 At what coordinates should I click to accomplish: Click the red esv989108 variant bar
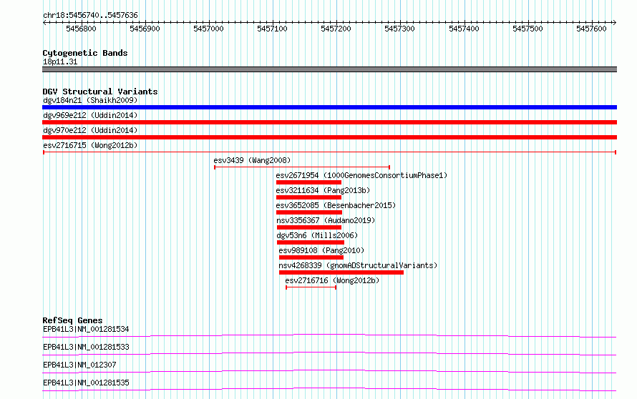(311, 257)
